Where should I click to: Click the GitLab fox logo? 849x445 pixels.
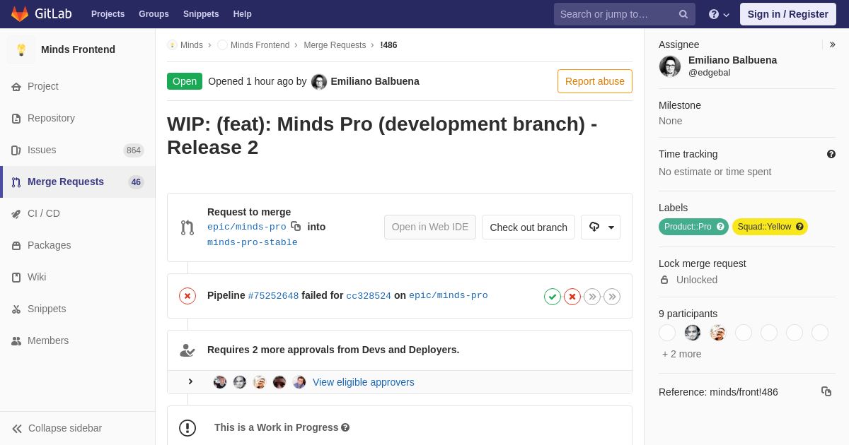pyautogui.click(x=20, y=14)
